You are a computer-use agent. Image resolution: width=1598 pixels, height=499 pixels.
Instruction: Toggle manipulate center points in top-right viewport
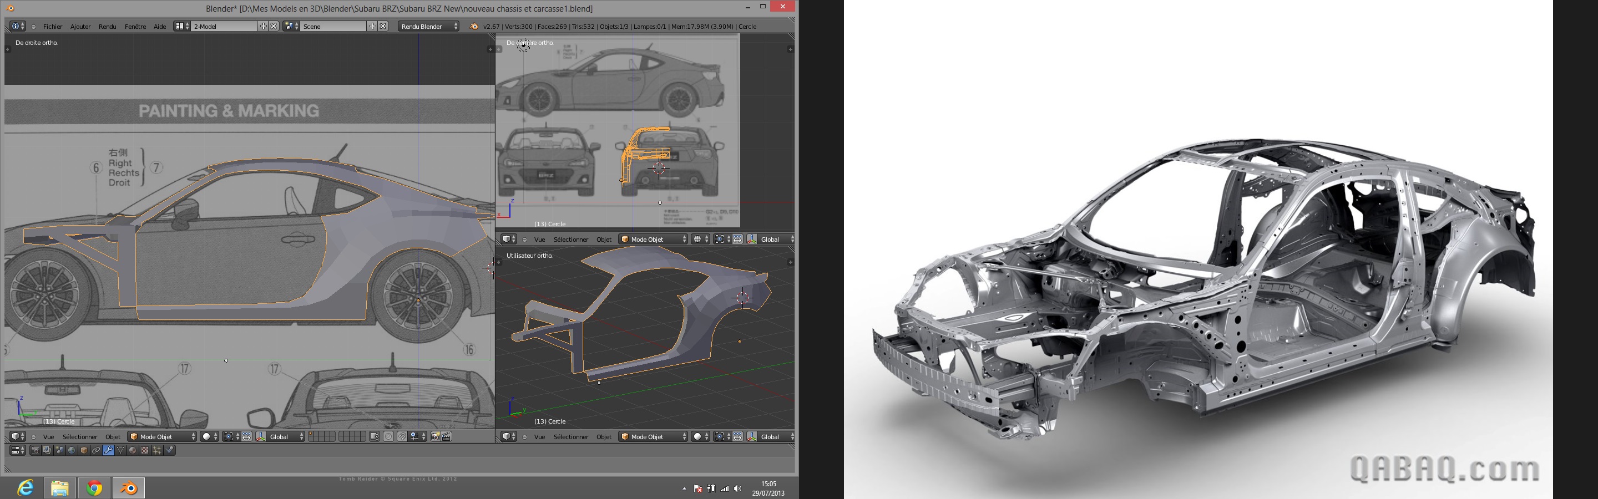[738, 240]
